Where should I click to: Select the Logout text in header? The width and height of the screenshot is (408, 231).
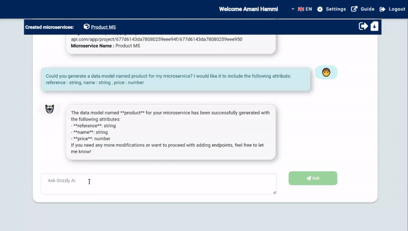pyautogui.click(x=397, y=9)
